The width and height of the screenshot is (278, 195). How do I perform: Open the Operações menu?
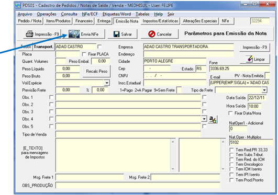(x=47, y=14)
